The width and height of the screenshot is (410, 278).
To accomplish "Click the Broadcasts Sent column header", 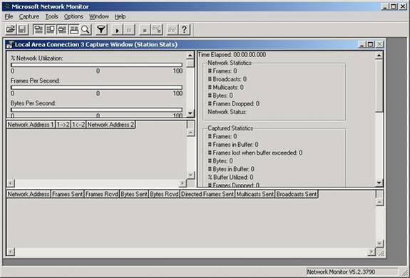I will point(297,194).
